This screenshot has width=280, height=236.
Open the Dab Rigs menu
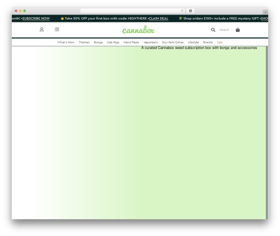(x=113, y=42)
